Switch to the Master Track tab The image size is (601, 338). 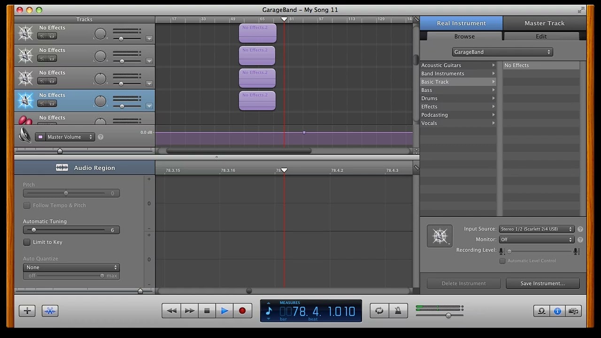pos(545,23)
